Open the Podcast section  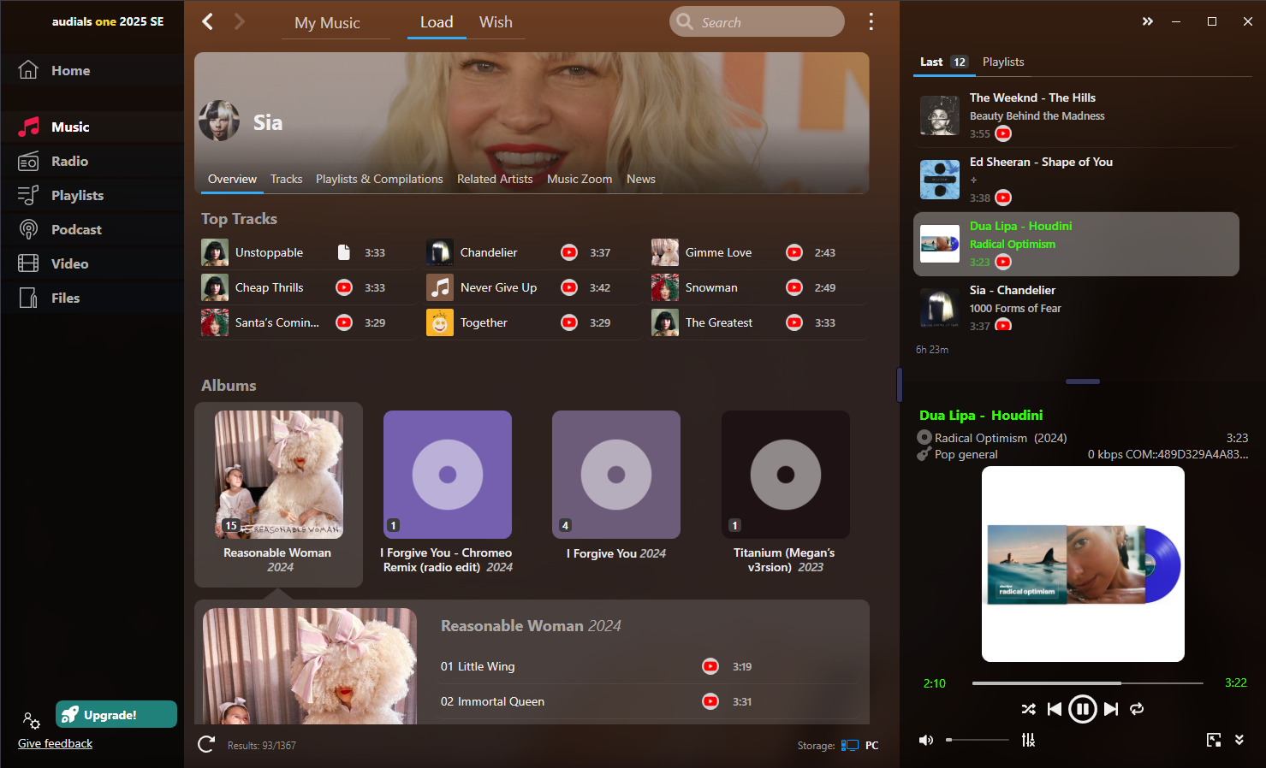pos(92,229)
